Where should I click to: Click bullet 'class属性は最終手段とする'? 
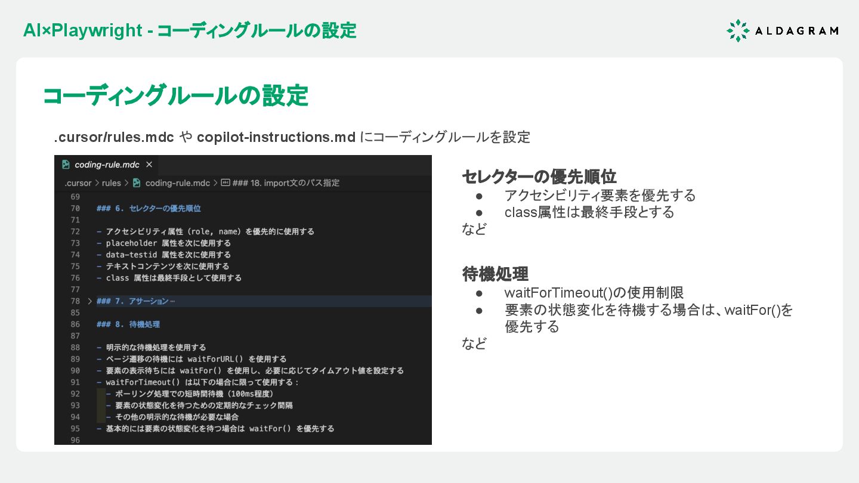click(x=589, y=212)
